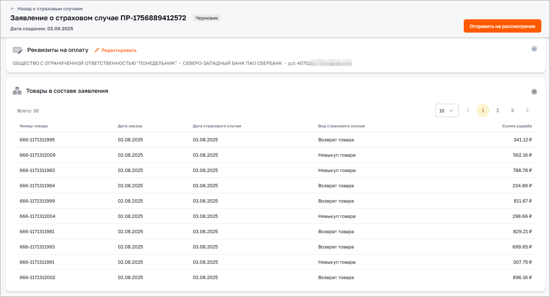Go to previous page with left chevron
Viewport: 550px width, 297px height.
[x=468, y=110]
